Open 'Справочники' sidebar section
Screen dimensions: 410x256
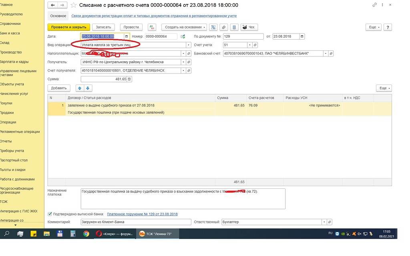[10, 24]
